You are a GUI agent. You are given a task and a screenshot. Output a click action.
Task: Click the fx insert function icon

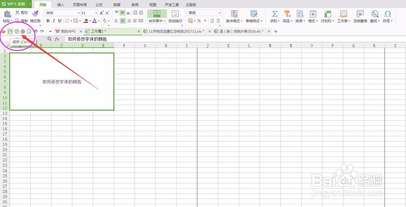pyautogui.click(x=57, y=39)
